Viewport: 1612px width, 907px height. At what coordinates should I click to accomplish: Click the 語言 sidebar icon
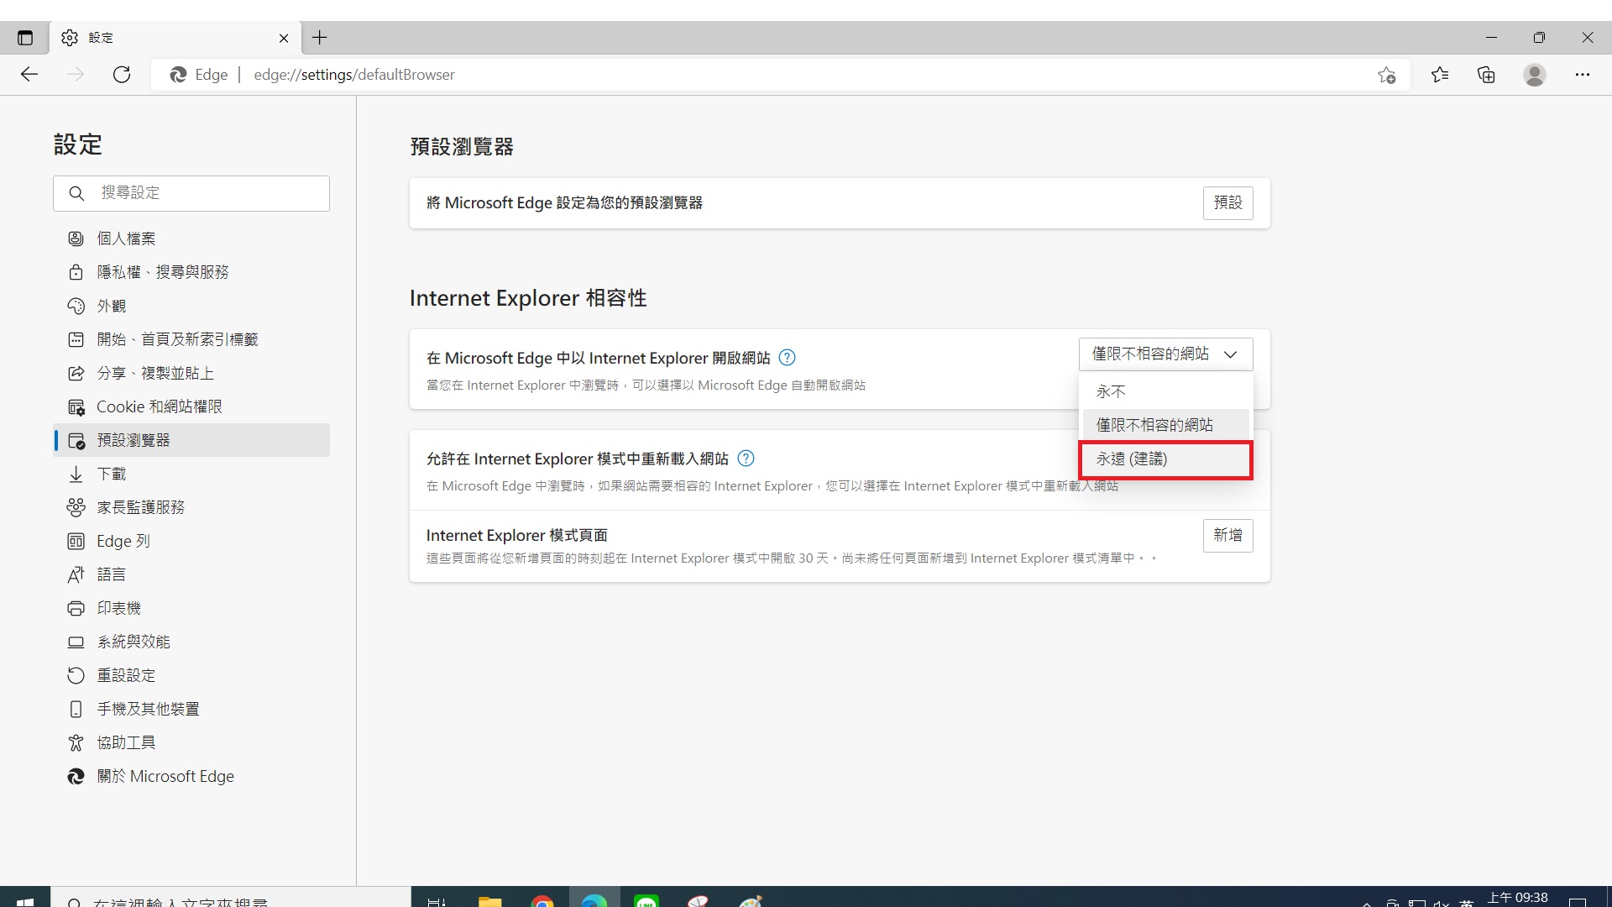[x=76, y=574]
